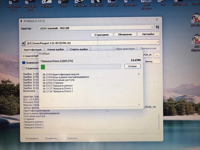The width and height of the screenshot is (200, 150).
Task: Click the Идентификация button
Action: tap(32, 49)
